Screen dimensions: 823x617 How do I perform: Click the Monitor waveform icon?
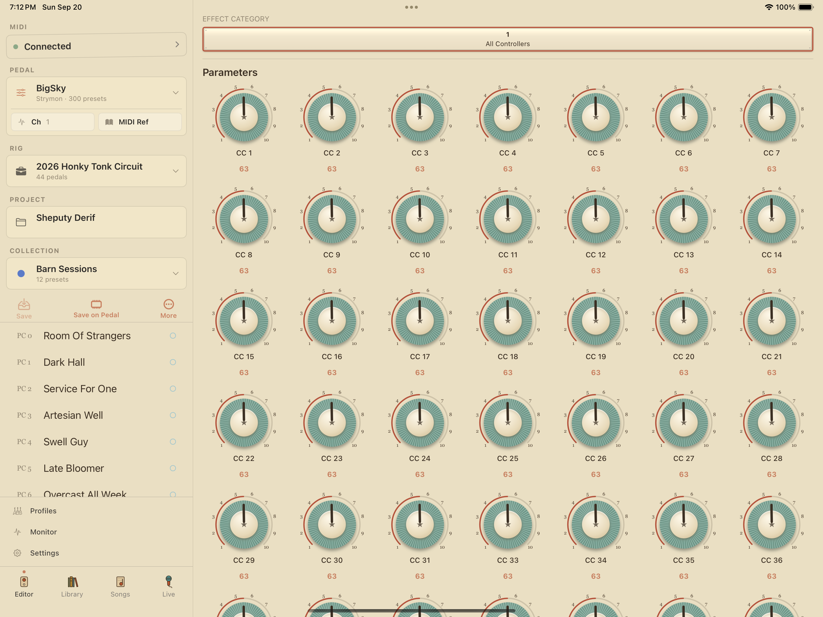[17, 532]
